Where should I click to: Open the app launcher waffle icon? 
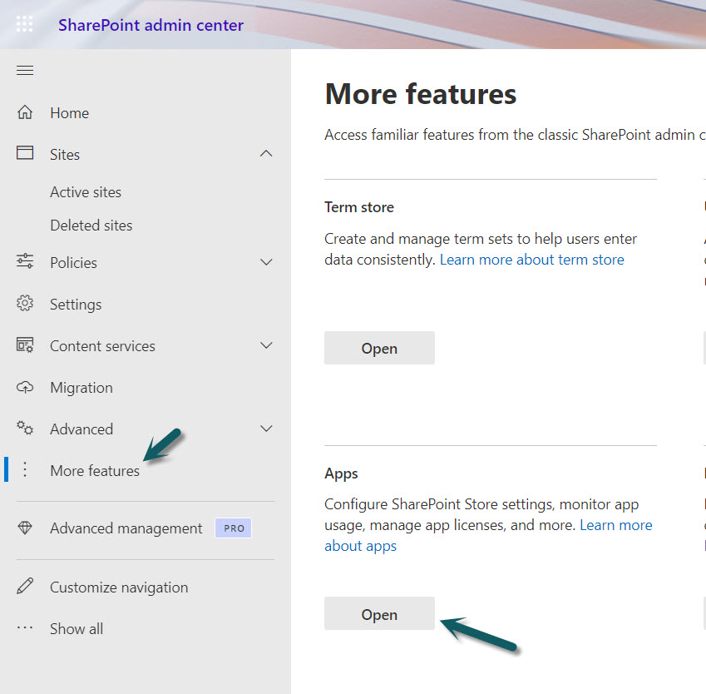[25, 24]
